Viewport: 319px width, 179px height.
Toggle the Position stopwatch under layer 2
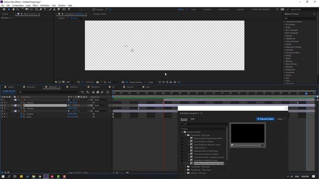tap(21, 108)
